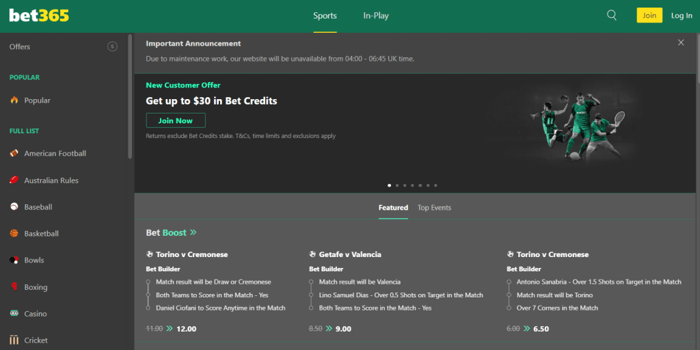This screenshot has height=350, width=700.
Task: Click the Basketball icon in sidebar
Action: coord(14,234)
